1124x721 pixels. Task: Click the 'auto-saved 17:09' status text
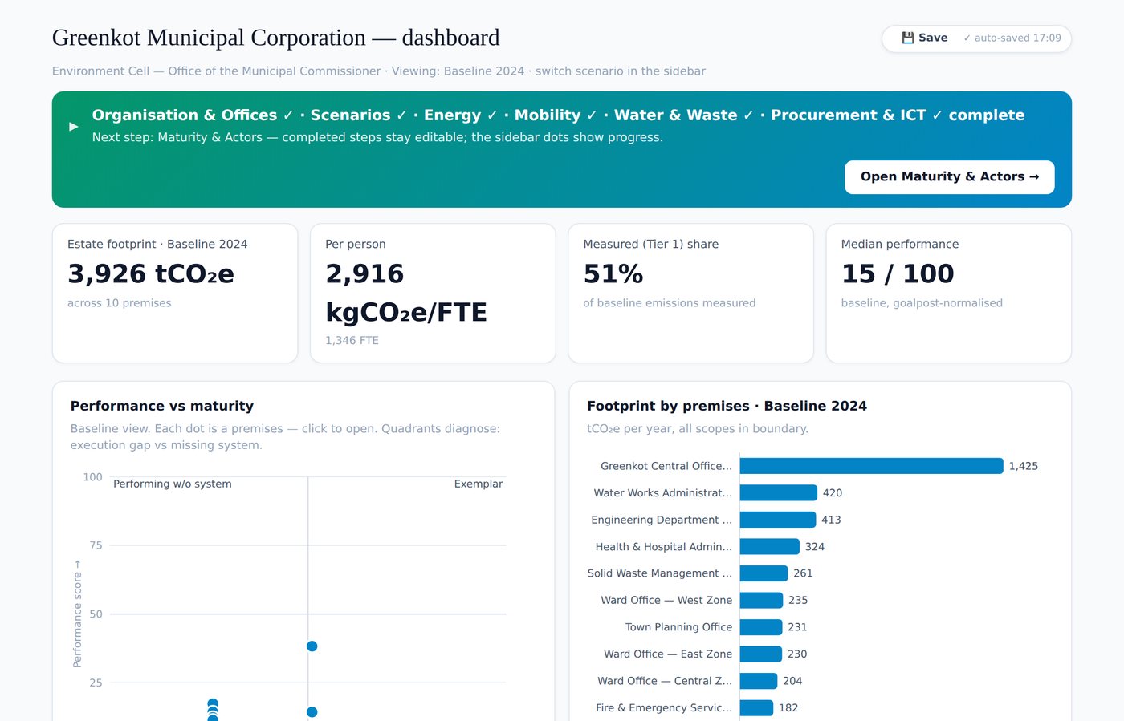point(1012,38)
